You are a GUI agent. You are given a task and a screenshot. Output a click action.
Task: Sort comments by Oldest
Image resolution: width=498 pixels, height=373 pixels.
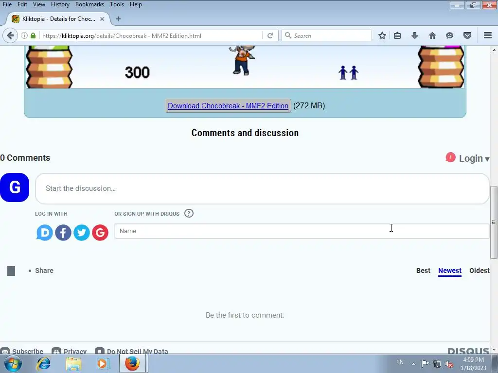pyautogui.click(x=479, y=271)
